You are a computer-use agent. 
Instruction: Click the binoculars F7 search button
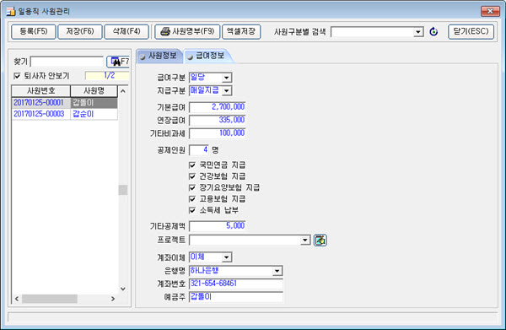pyautogui.click(x=118, y=62)
